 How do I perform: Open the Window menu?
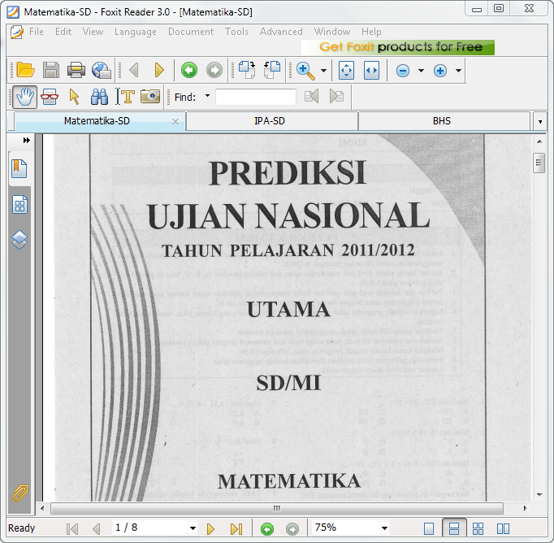tap(332, 32)
